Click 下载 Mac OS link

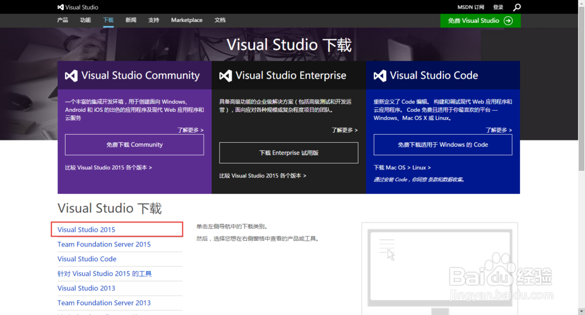click(x=392, y=167)
